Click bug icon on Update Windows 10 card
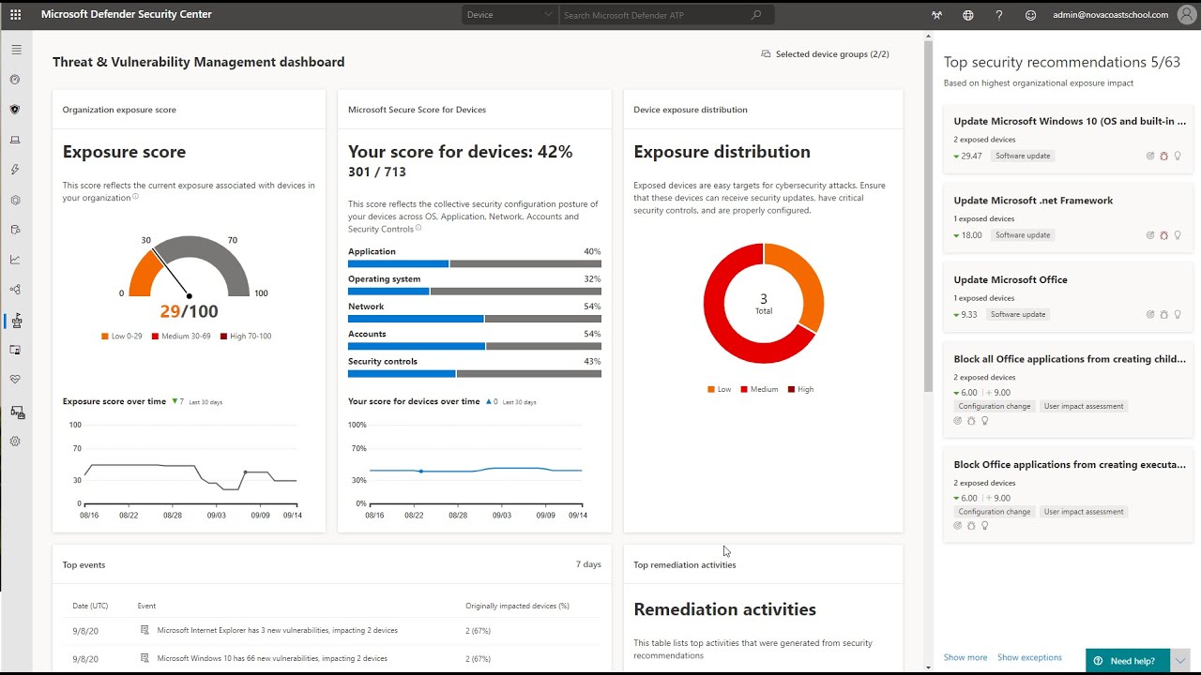Screen dimensions: 1201x675 [x=1163, y=156]
